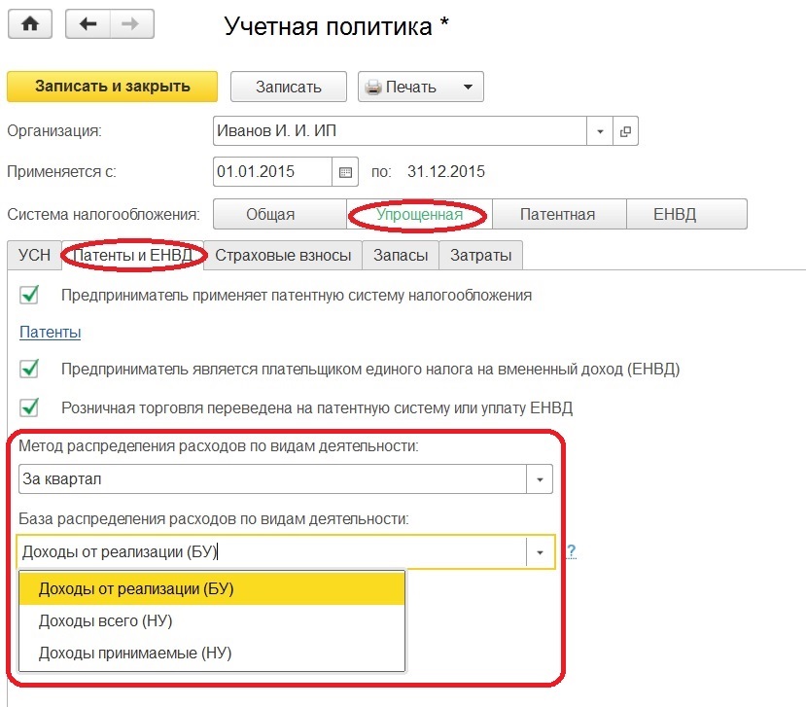Image resolution: width=806 pixels, height=707 pixels.
Task: Open the Запасы tab
Action: (x=401, y=255)
